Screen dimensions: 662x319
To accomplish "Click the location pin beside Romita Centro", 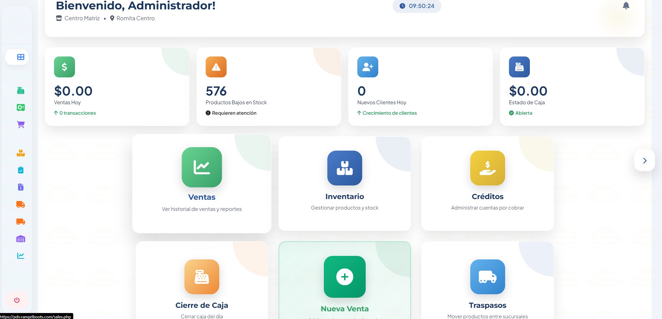I will [112, 18].
